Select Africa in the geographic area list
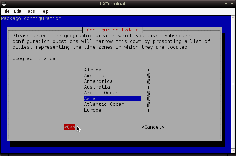Image resolution: width=236 pixels, height=156 pixels. [x=93, y=70]
